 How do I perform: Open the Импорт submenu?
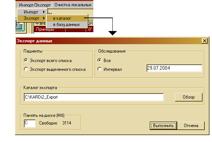click(32, 12)
